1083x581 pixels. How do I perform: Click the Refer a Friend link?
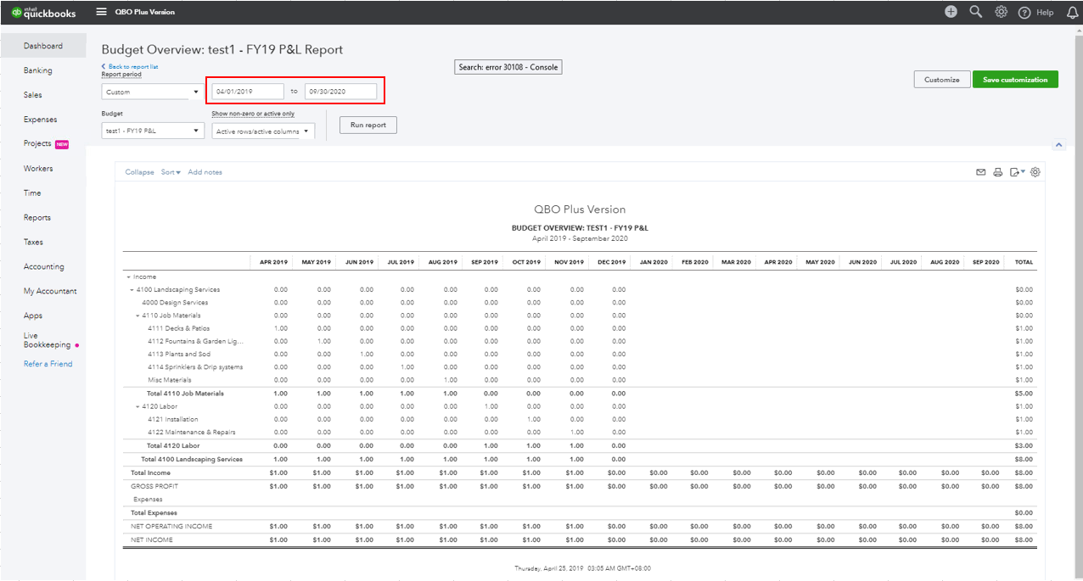[48, 364]
